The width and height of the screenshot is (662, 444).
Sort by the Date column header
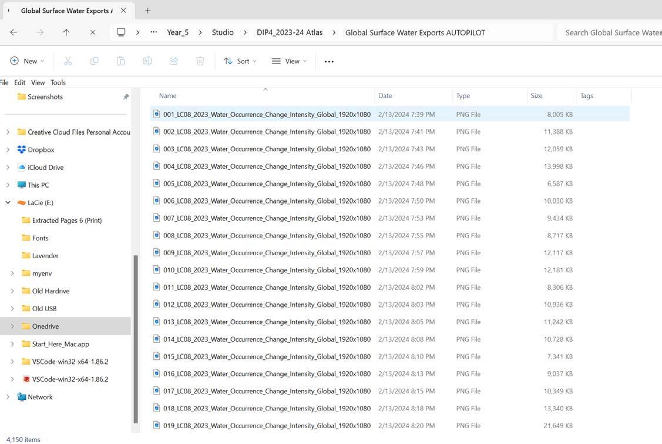(385, 96)
